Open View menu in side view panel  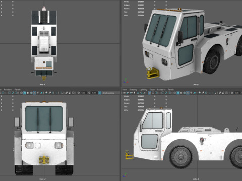125,89
